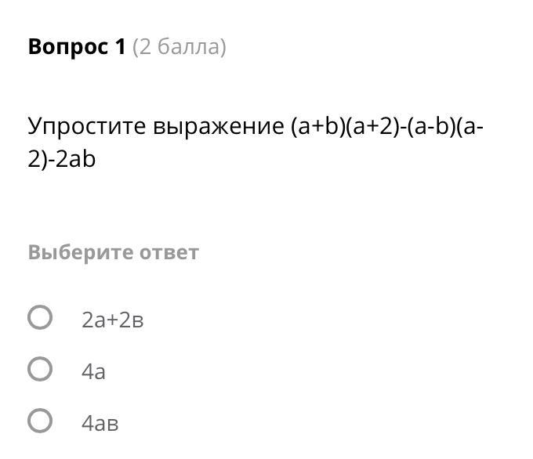
Task: Click the word "Упростите" in the question
Action: pyautogui.click(x=86, y=126)
